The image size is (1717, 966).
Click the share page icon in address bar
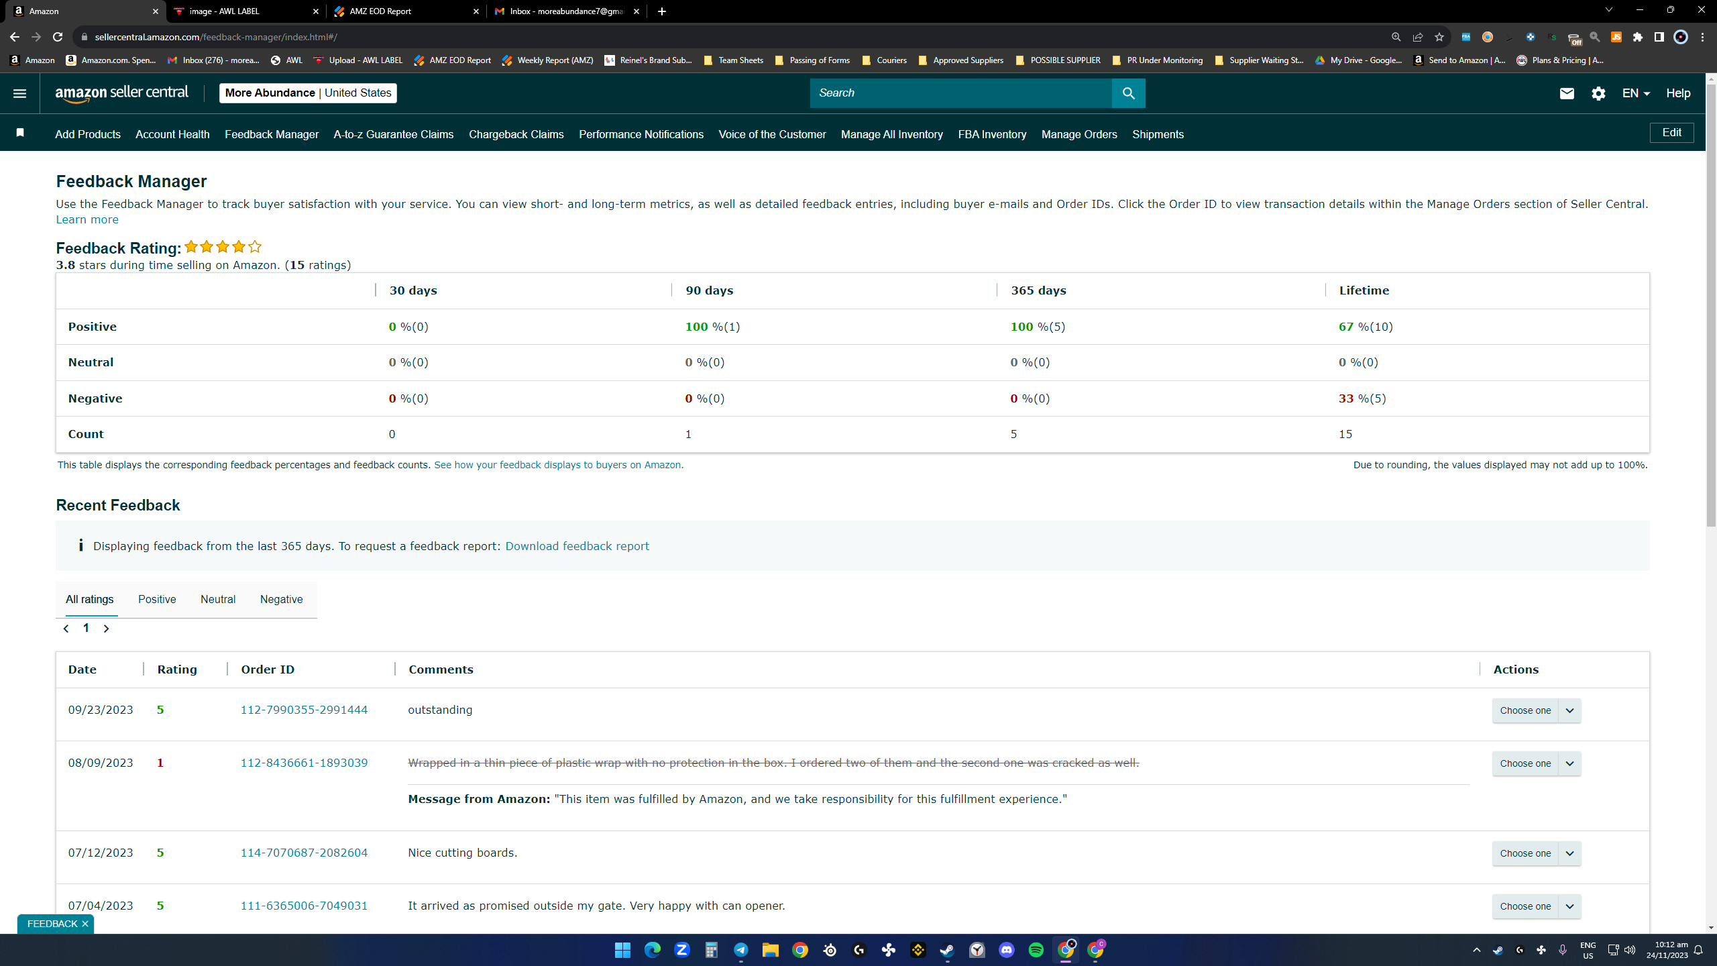[x=1418, y=37]
